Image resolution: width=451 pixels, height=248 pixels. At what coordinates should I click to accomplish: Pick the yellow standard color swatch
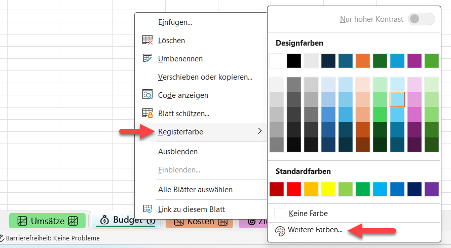328,189
